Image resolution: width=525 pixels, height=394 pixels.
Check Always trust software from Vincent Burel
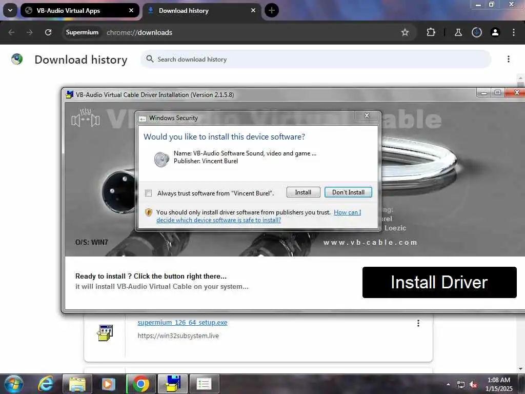(x=148, y=193)
